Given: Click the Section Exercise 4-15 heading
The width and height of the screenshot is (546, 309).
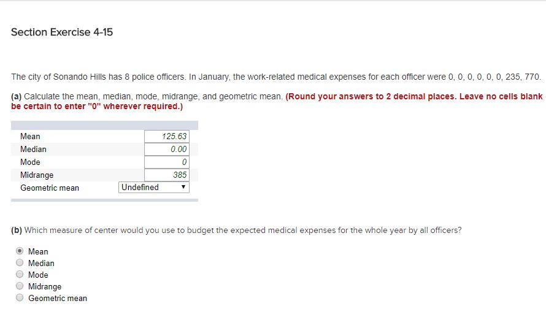Looking at the screenshot, I should [62, 32].
